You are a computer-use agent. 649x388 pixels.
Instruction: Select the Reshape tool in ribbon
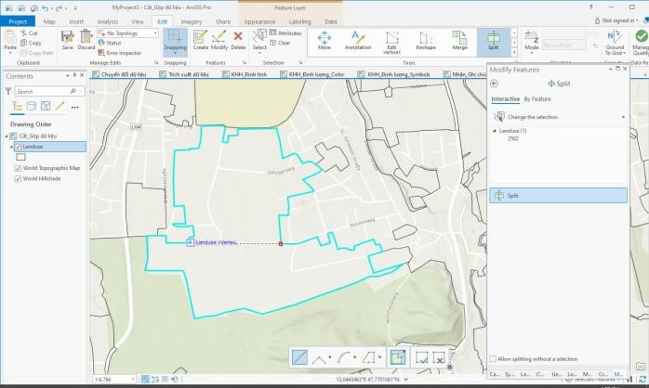(426, 41)
